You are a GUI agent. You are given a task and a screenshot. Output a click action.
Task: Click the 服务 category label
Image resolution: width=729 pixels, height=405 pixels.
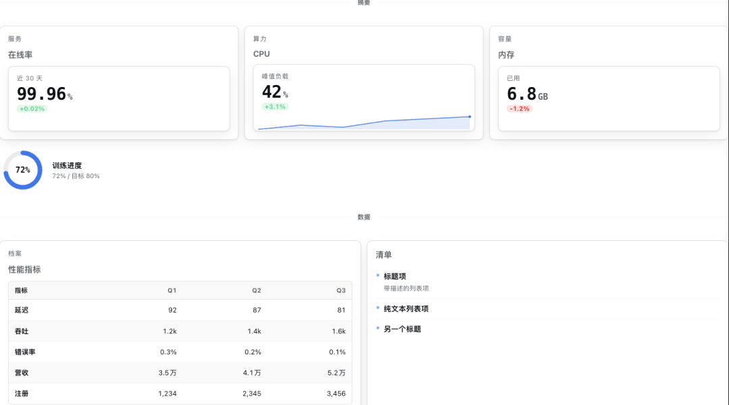15,39
